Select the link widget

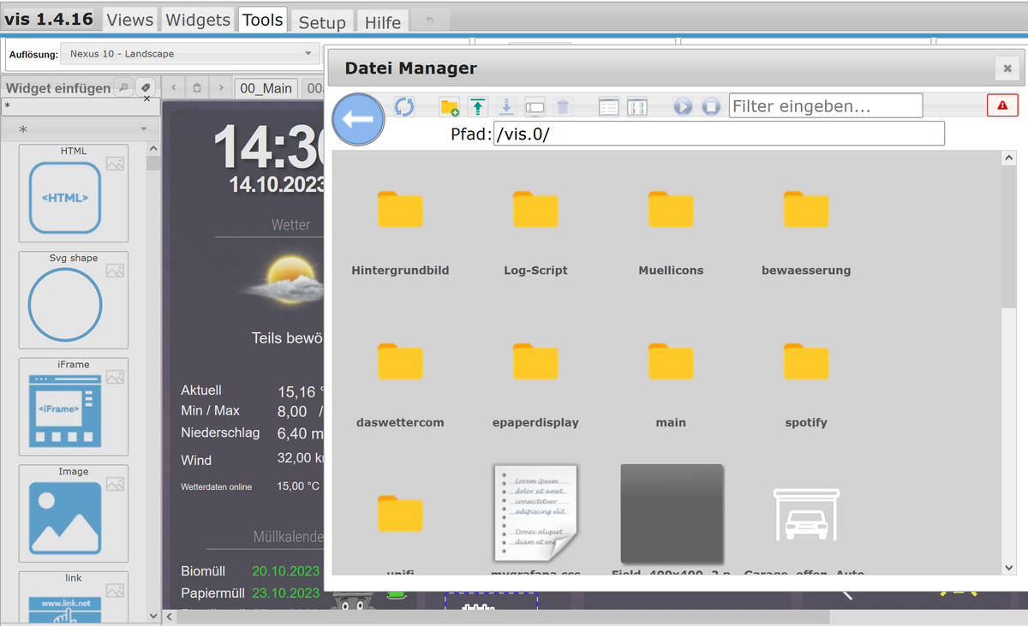click(74, 597)
